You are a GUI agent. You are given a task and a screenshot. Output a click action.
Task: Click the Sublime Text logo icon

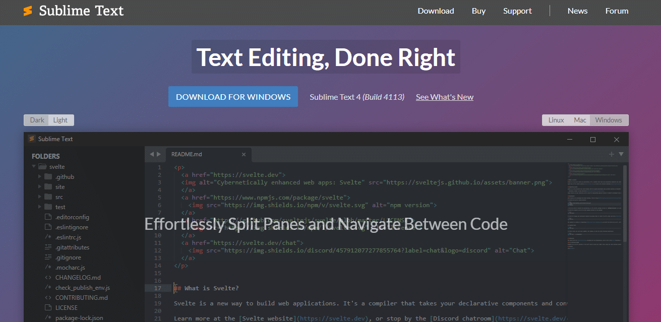tap(28, 11)
